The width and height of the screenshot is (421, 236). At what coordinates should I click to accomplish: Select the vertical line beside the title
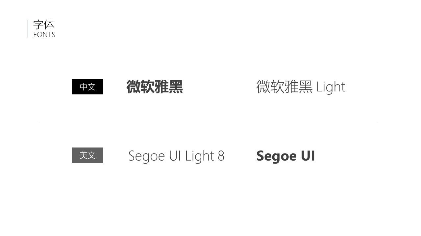pyautogui.click(x=28, y=29)
